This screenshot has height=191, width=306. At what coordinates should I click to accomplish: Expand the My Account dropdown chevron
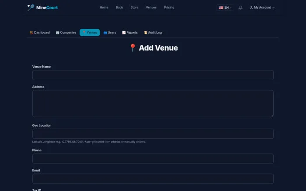coord(273,8)
